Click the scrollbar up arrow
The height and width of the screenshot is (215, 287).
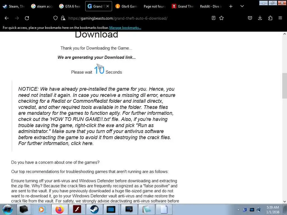(x=284, y=34)
